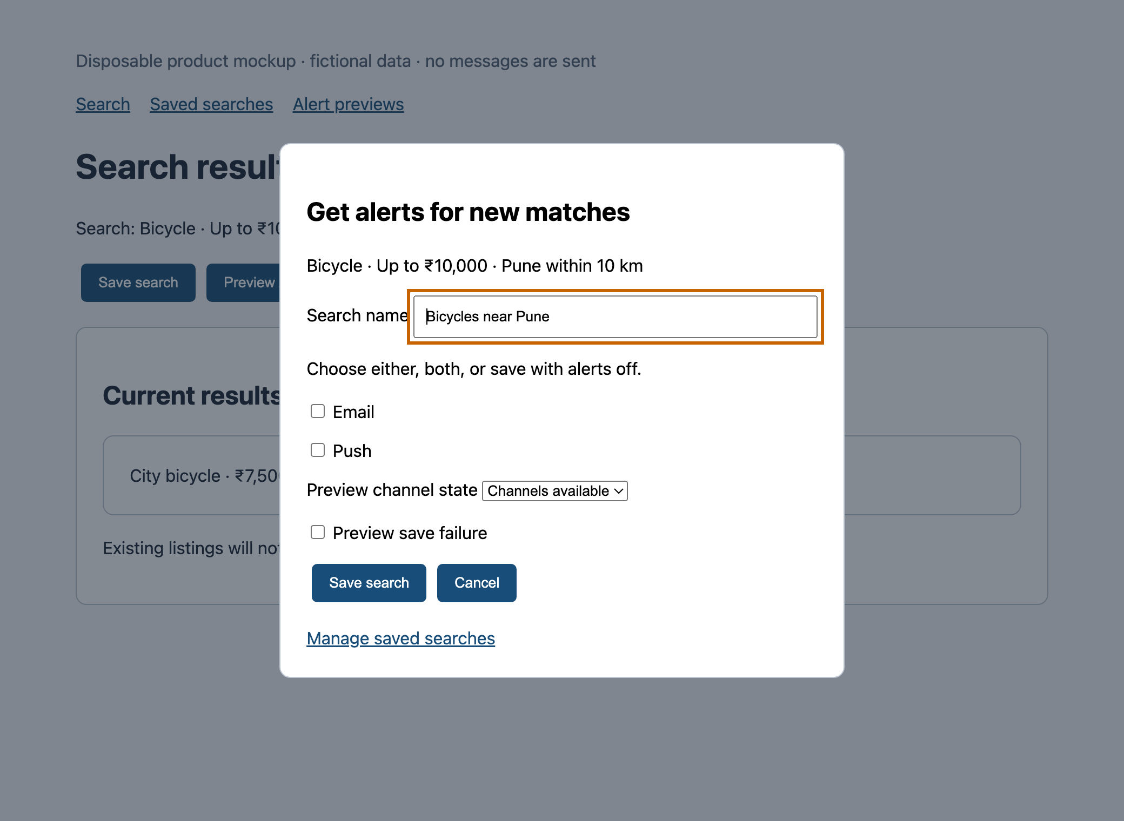Click the Get alerts for new matches heading
Viewport: 1124px width, 821px height.
point(469,212)
